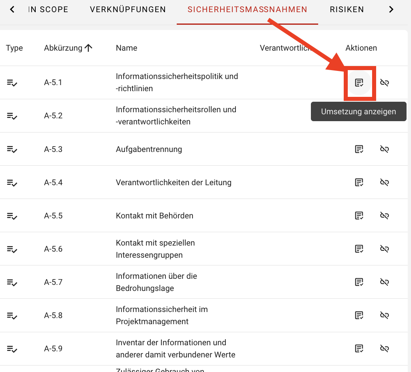This screenshot has width=411, height=372.
Task: Disconnect A-5.9 Inventar der Informationen
Action: 384,348
